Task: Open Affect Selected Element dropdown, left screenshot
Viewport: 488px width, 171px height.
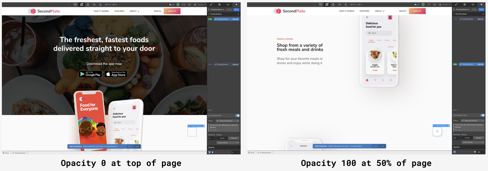Action: pyautogui.click(x=227, y=121)
